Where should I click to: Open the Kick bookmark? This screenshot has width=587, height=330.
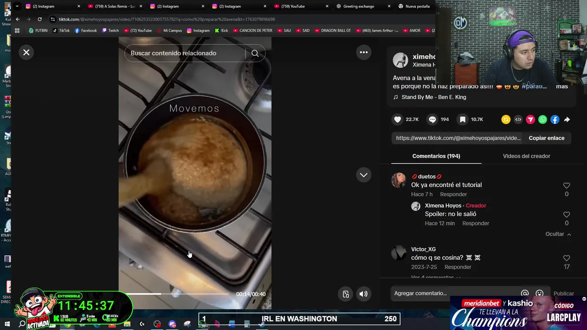(x=221, y=31)
